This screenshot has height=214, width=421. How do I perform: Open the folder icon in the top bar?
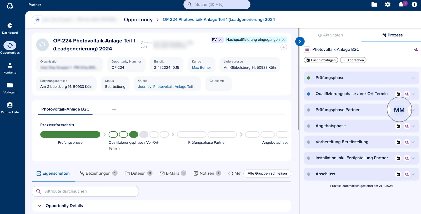coord(374,4)
